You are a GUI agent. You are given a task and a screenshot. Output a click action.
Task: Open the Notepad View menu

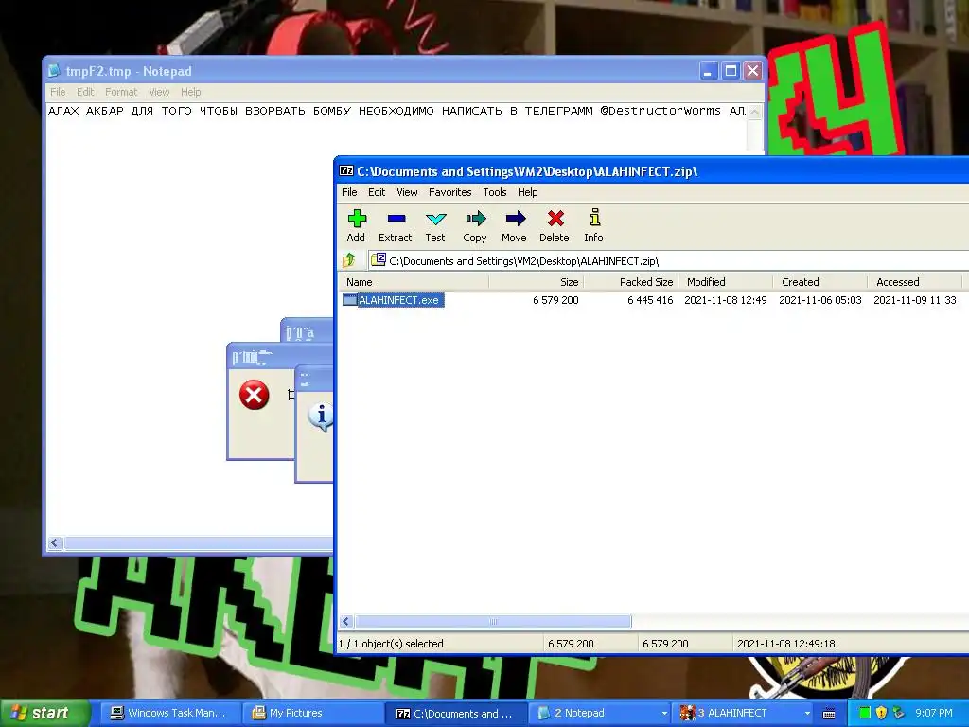click(159, 92)
